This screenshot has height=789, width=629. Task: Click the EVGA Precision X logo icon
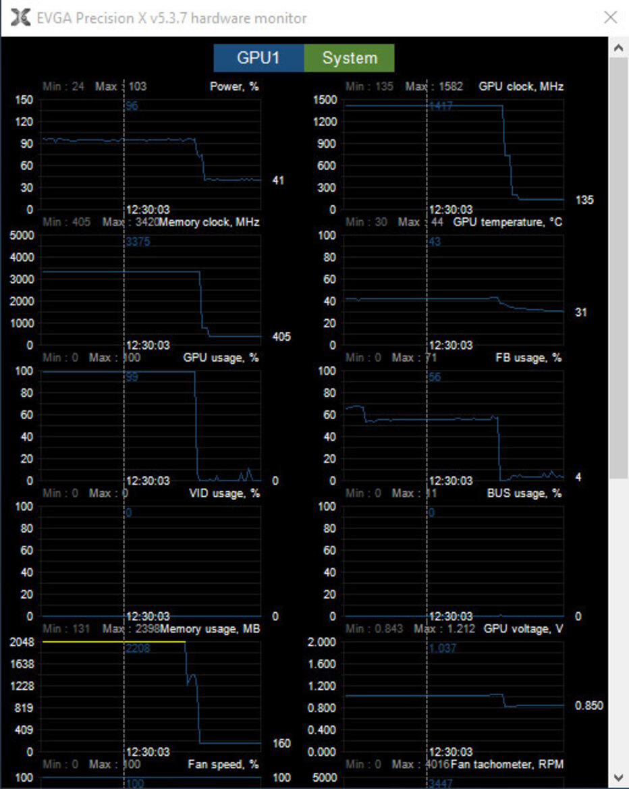point(20,18)
